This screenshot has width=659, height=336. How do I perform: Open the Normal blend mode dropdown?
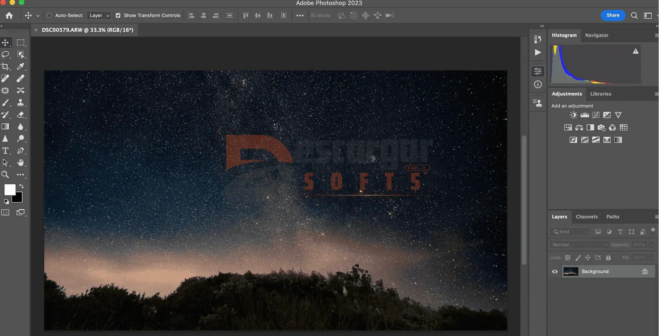coord(580,245)
